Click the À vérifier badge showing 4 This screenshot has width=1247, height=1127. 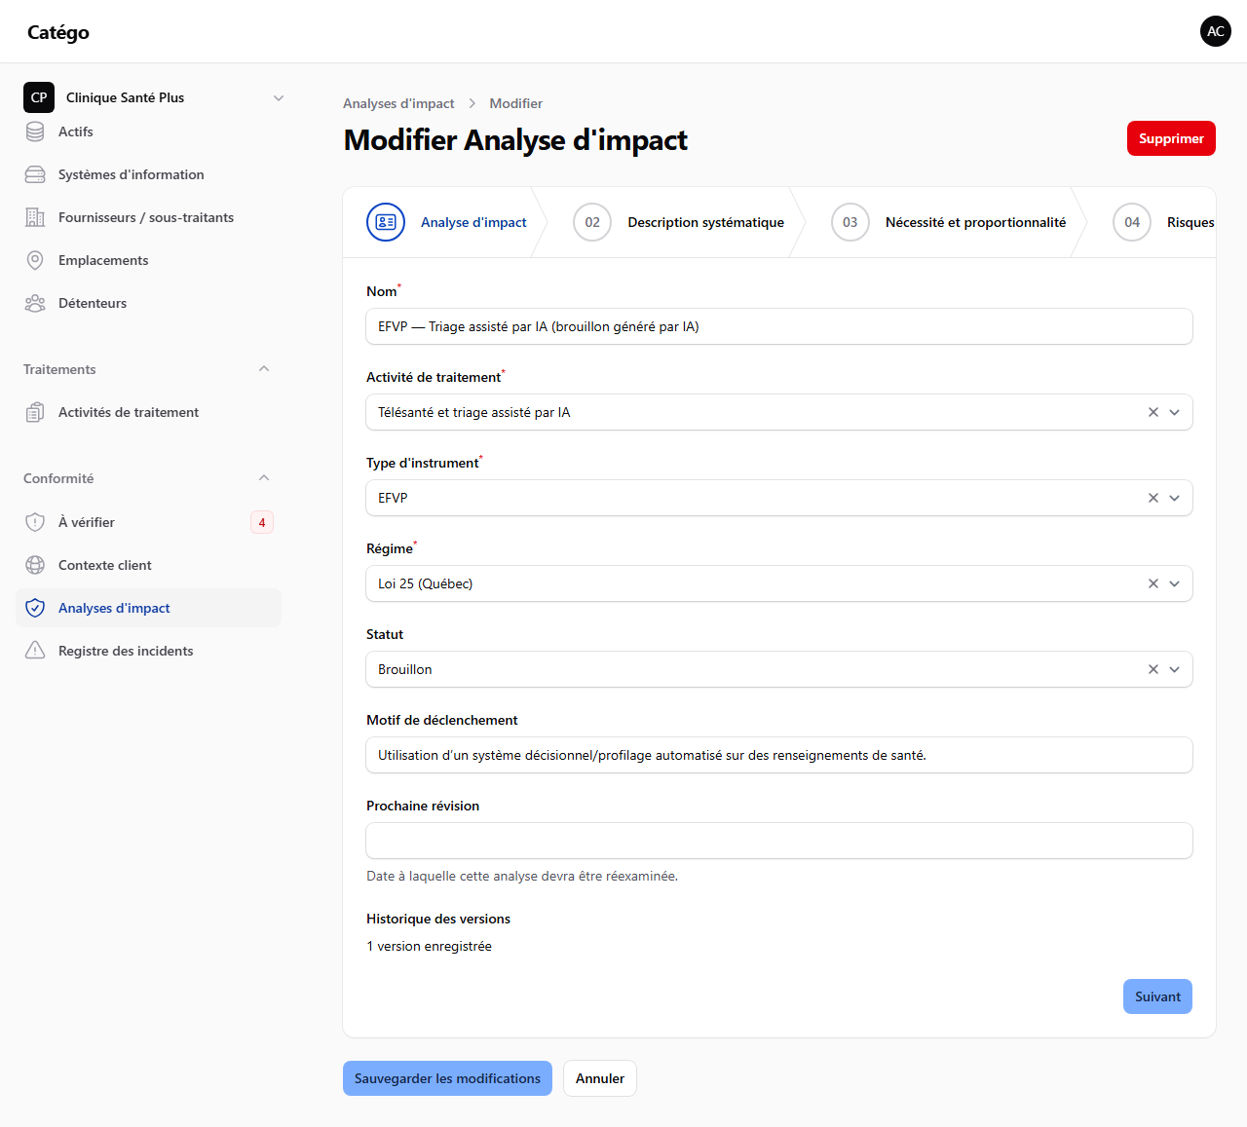click(262, 522)
